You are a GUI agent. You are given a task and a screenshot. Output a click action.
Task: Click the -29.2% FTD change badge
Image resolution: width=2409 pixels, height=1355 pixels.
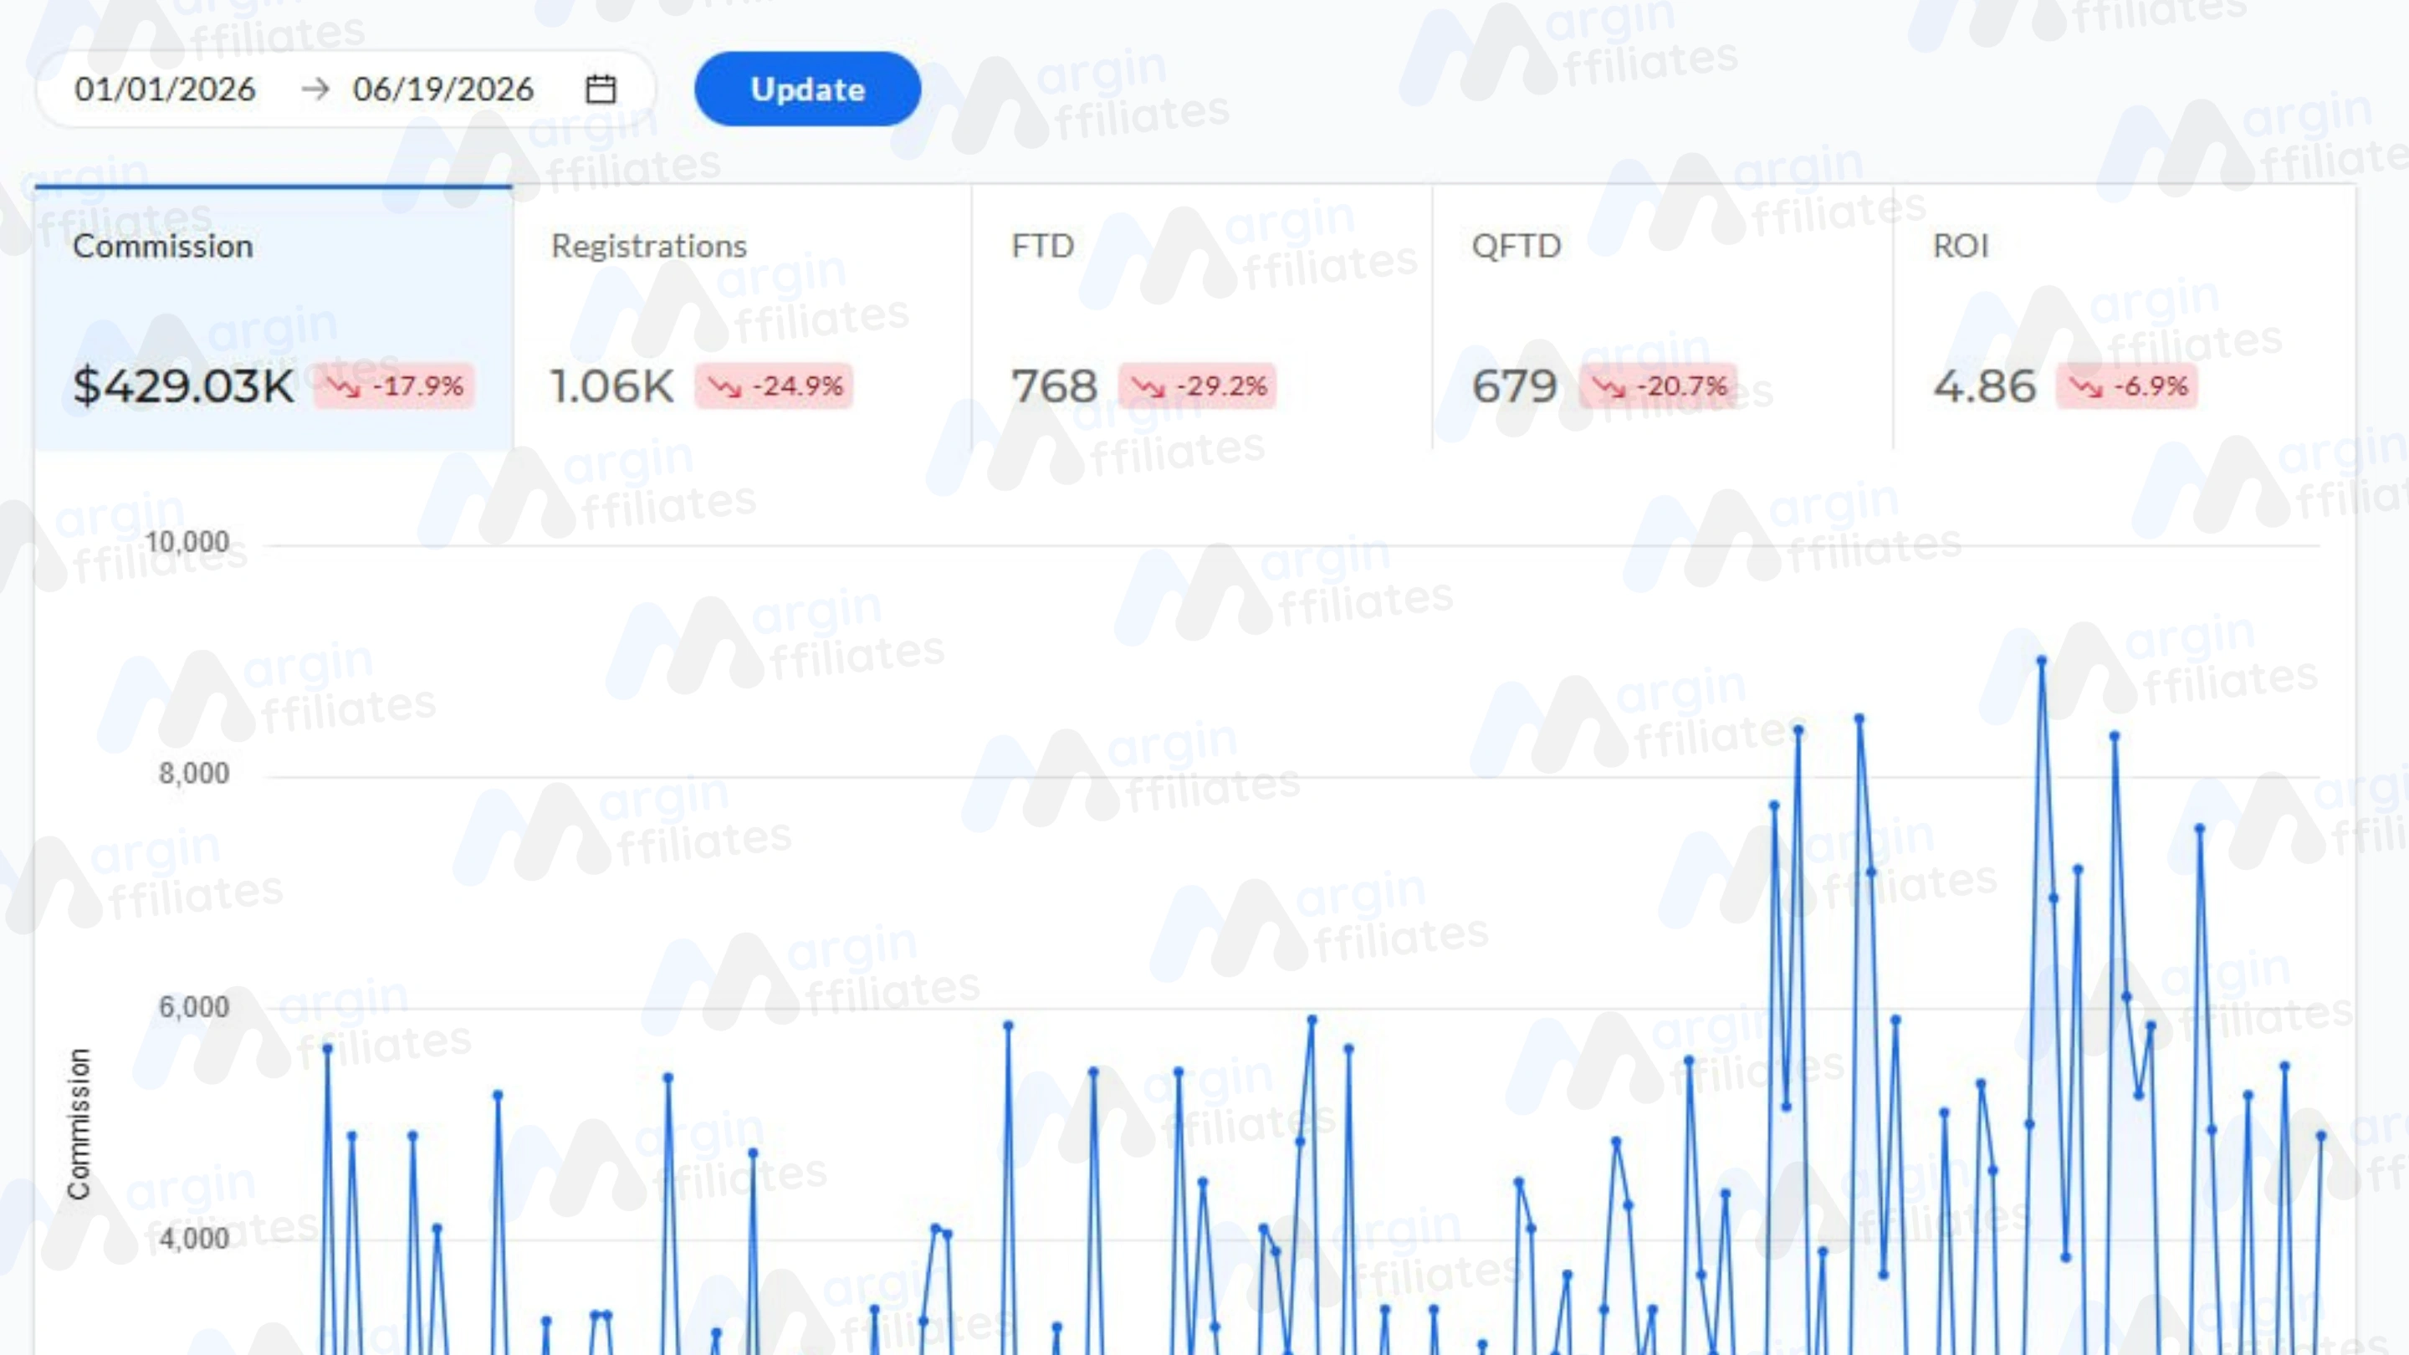pyautogui.click(x=1197, y=386)
